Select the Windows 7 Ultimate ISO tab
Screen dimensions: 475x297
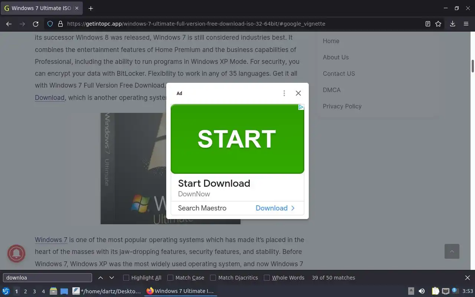pos(41,8)
